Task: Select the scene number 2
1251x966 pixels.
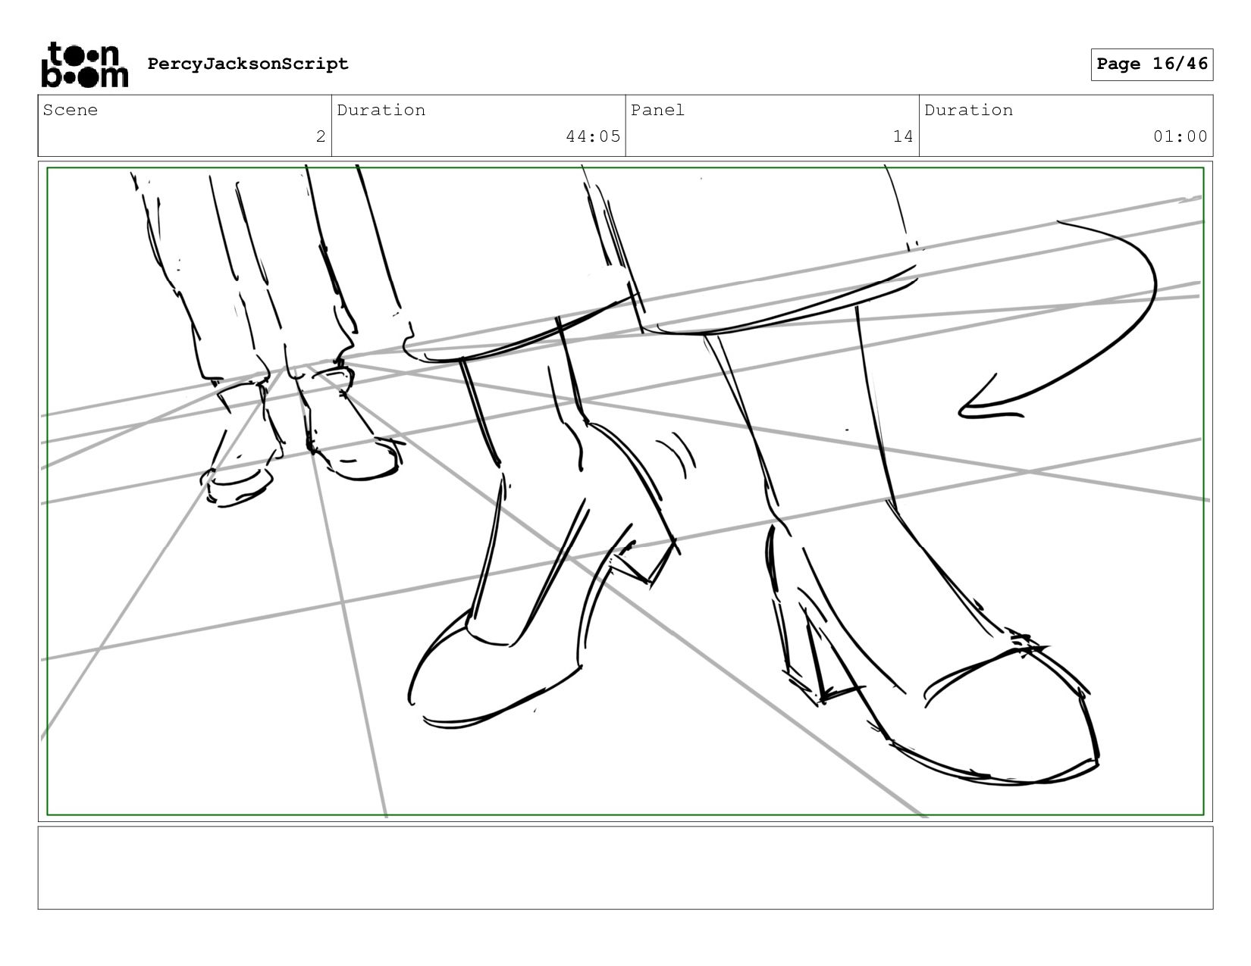Action: coord(321,136)
